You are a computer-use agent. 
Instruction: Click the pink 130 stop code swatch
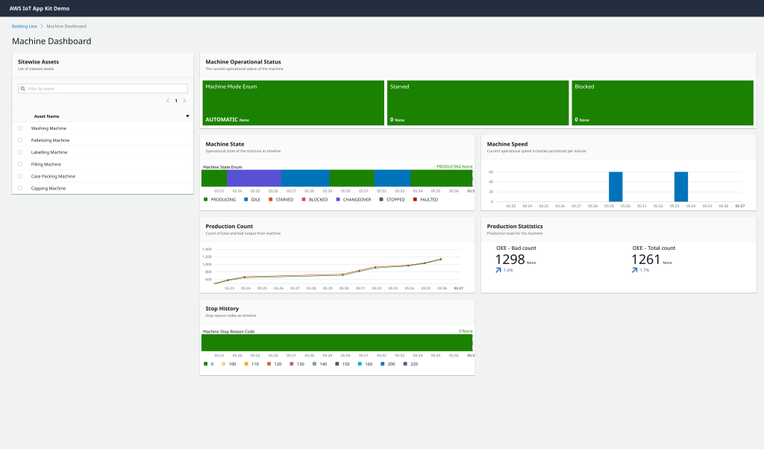point(291,363)
